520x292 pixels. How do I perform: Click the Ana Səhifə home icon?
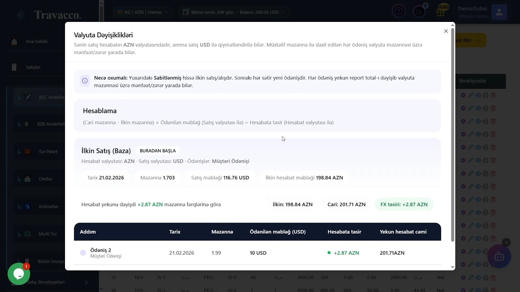click(x=15, y=41)
